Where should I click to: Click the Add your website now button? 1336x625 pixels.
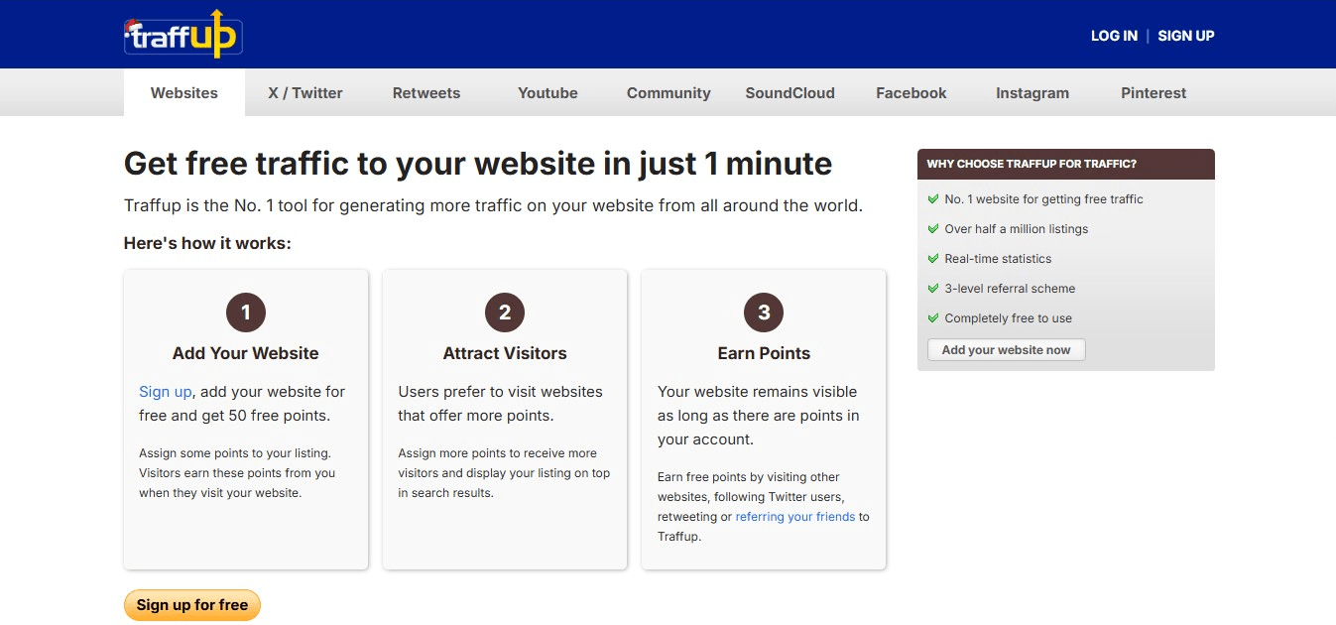coord(1007,350)
